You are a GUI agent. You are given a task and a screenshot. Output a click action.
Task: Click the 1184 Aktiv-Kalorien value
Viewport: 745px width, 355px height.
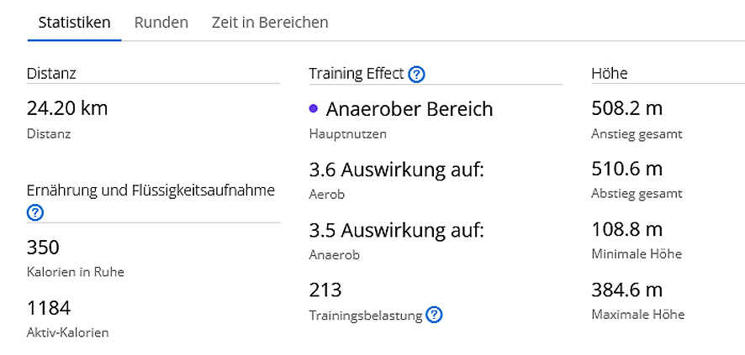(x=49, y=308)
